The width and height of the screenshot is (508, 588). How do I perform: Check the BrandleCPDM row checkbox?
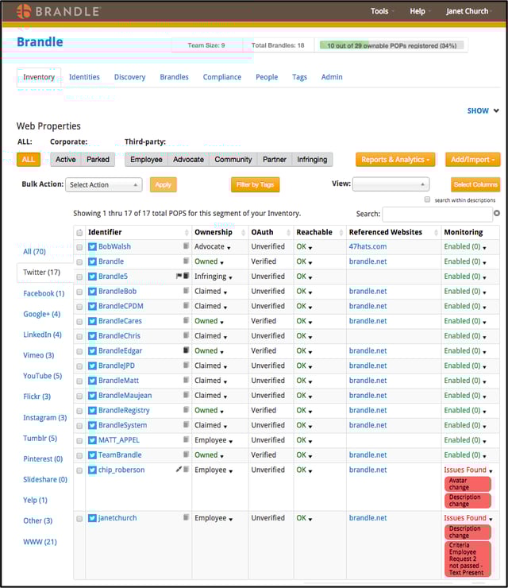click(x=79, y=307)
